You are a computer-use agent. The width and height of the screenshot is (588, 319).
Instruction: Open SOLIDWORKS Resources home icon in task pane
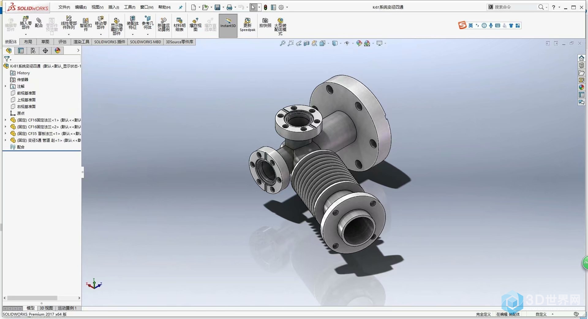[581, 58]
